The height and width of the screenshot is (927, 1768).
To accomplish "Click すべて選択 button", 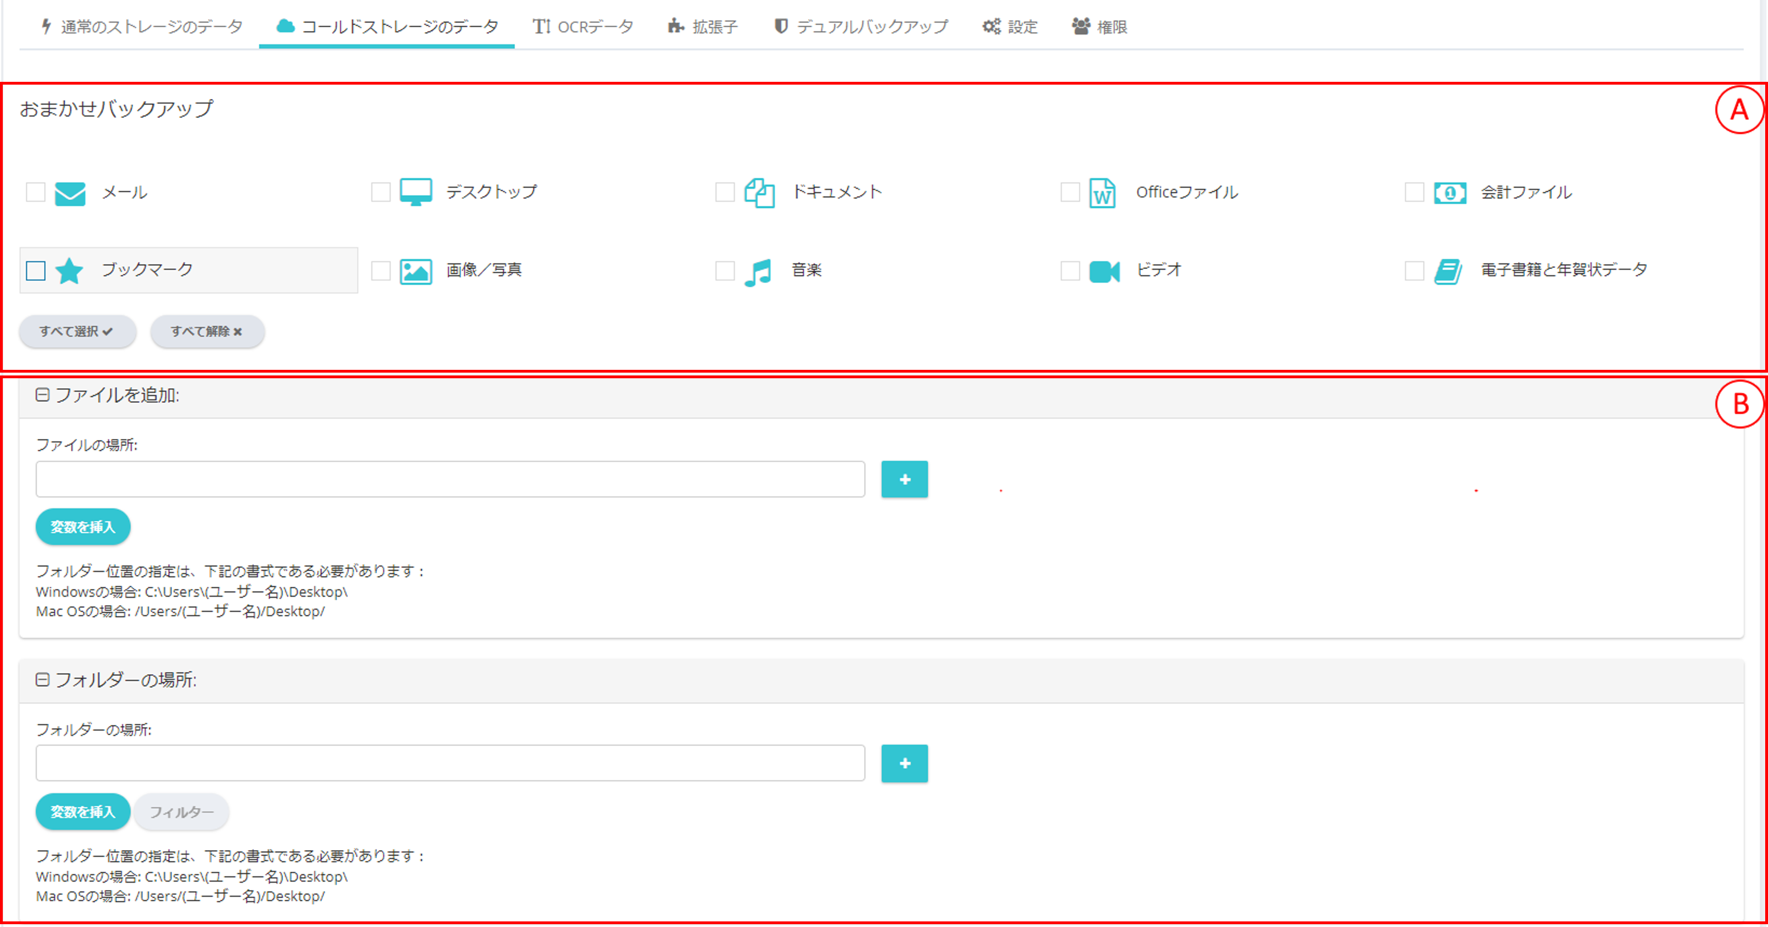I will [x=77, y=331].
